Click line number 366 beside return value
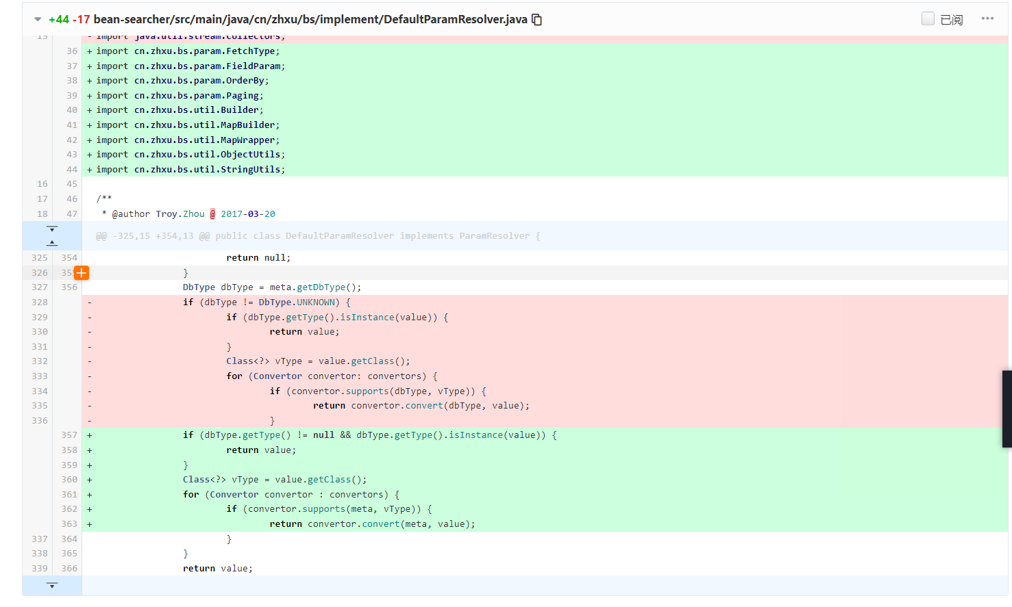Screen dimensions: 1012x607 click(x=69, y=569)
